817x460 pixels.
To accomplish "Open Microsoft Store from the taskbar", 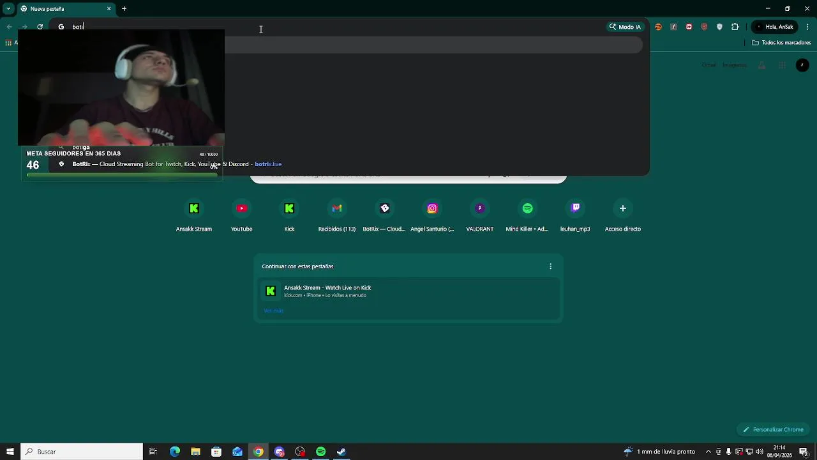I will click(x=216, y=452).
